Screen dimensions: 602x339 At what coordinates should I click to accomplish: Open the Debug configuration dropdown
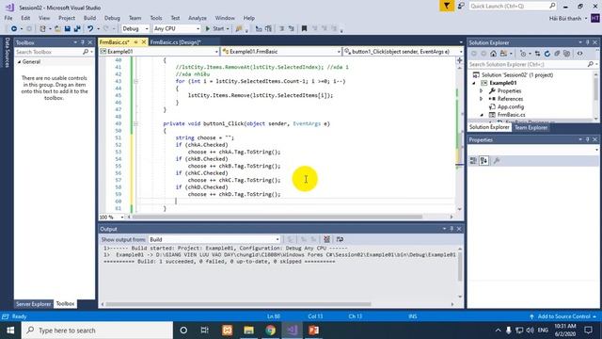click(x=135, y=29)
